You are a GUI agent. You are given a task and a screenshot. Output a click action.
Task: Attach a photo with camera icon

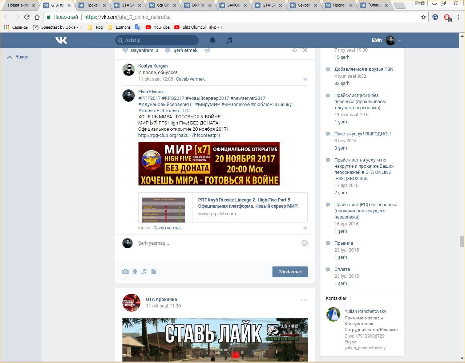(x=125, y=272)
